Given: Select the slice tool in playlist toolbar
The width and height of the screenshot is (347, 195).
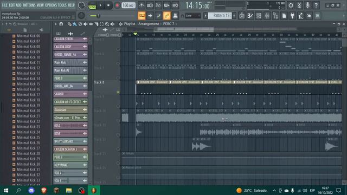Looking at the screenshot, I should tap(97, 24).
